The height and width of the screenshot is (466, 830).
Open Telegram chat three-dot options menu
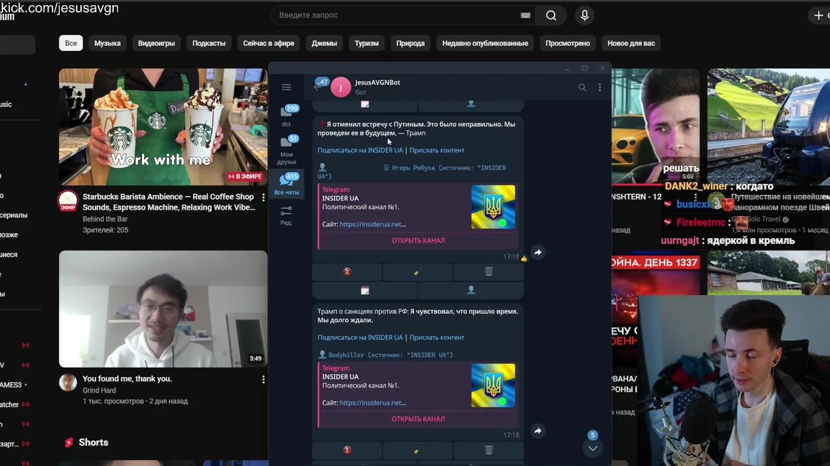599,87
